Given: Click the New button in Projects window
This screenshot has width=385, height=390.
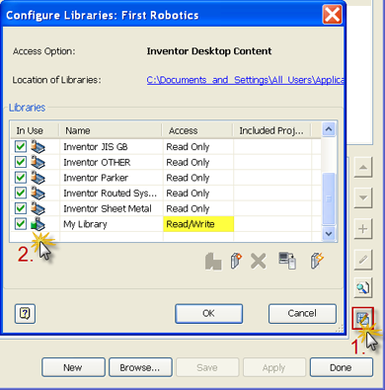Looking at the screenshot, I should tap(73, 367).
